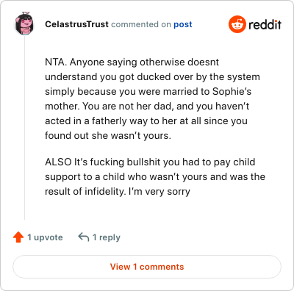Click the reply arrow icon

coord(84,237)
